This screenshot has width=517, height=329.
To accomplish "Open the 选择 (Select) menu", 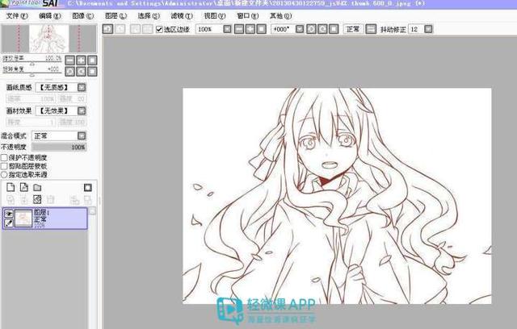I will (149, 16).
